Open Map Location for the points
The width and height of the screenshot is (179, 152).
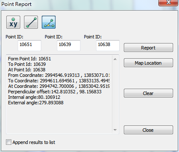(x=148, y=63)
